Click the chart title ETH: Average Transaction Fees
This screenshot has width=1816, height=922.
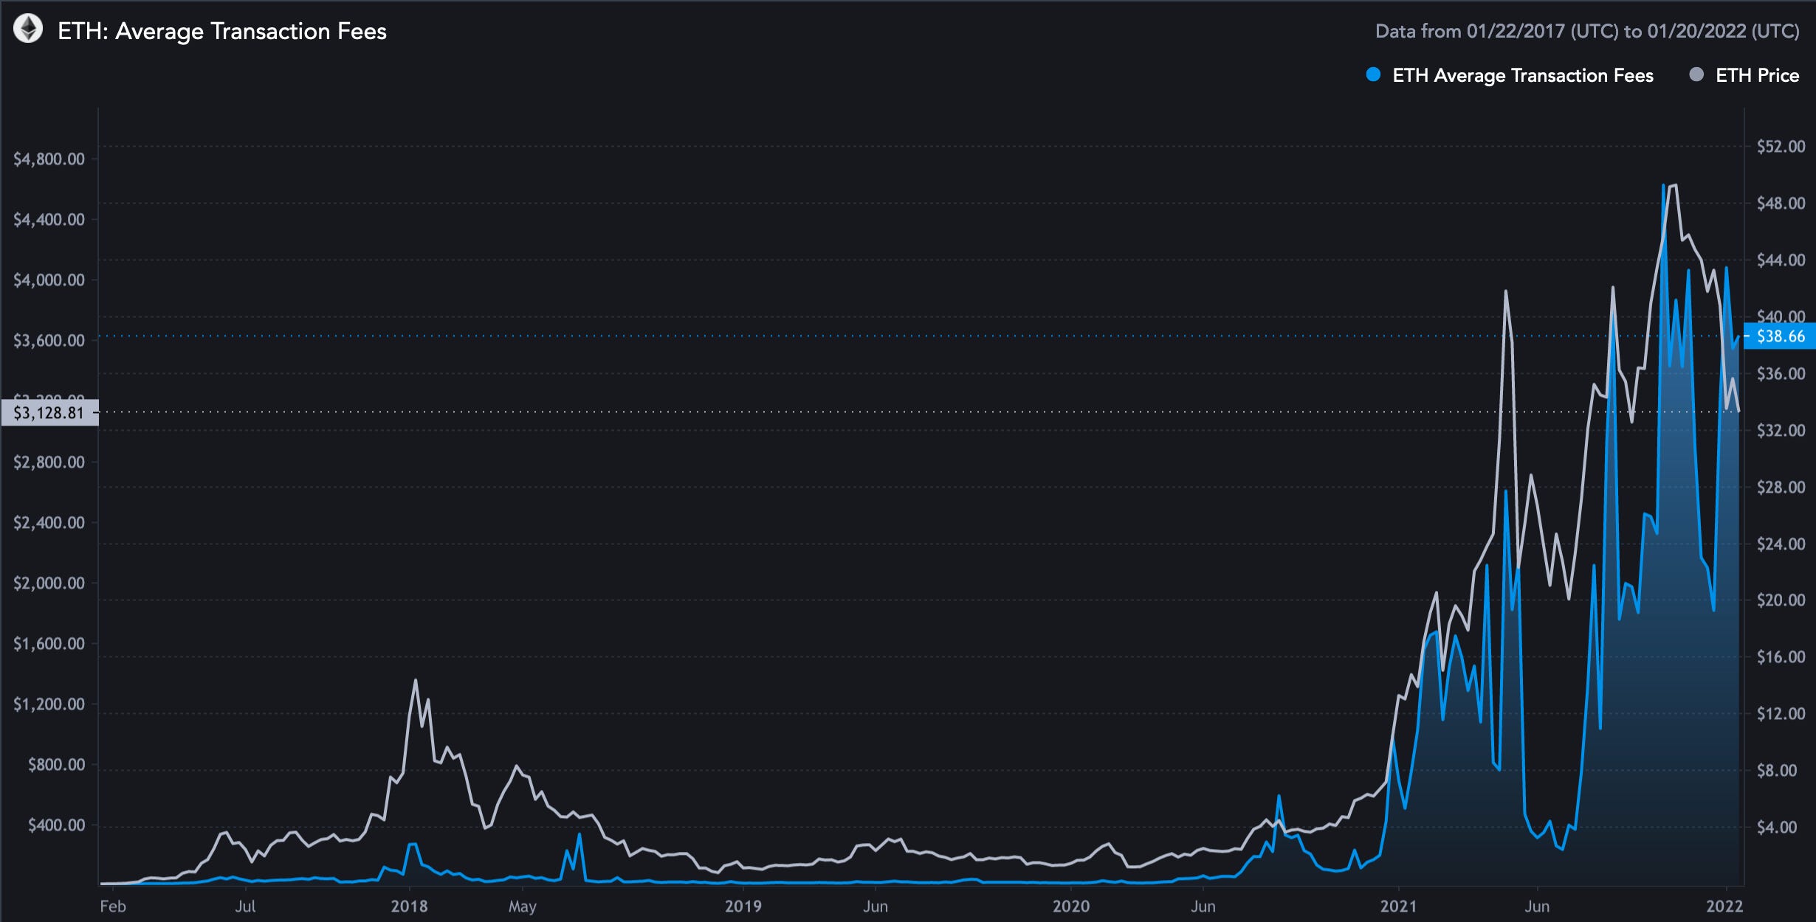tap(222, 31)
